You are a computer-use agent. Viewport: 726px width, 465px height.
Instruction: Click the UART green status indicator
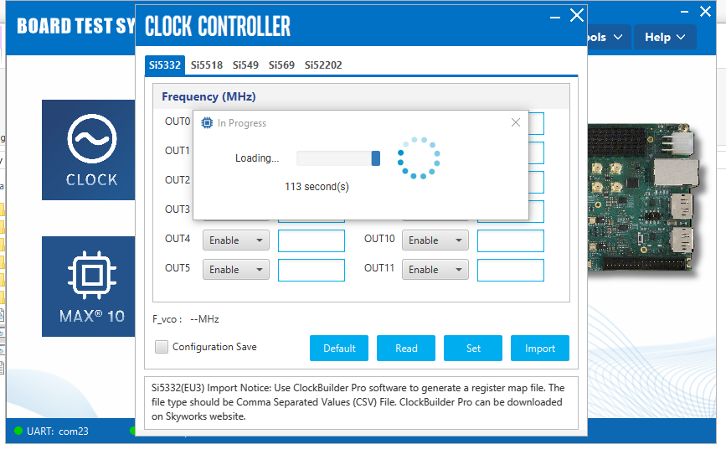pyautogui.click(x=18, y=431)
